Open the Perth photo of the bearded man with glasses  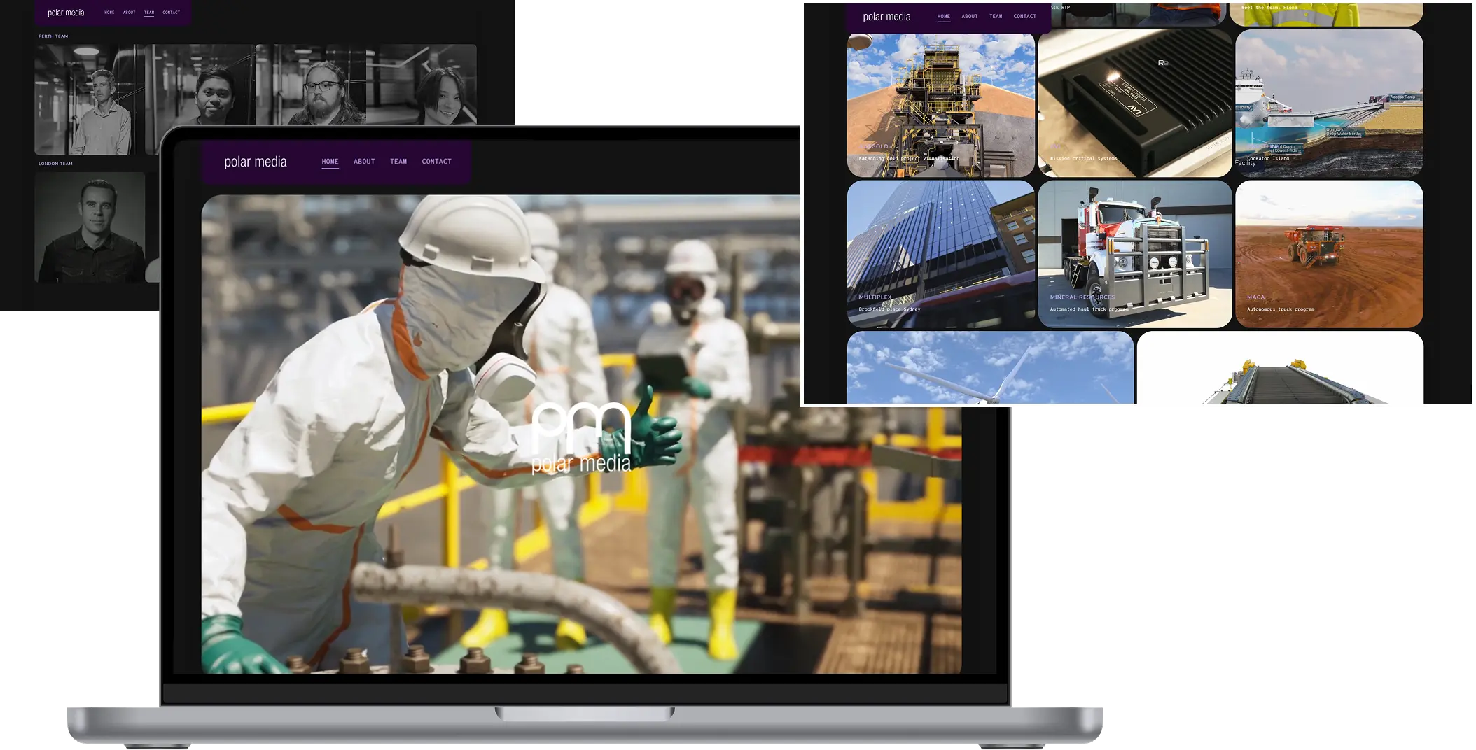(x=310, y=85)
